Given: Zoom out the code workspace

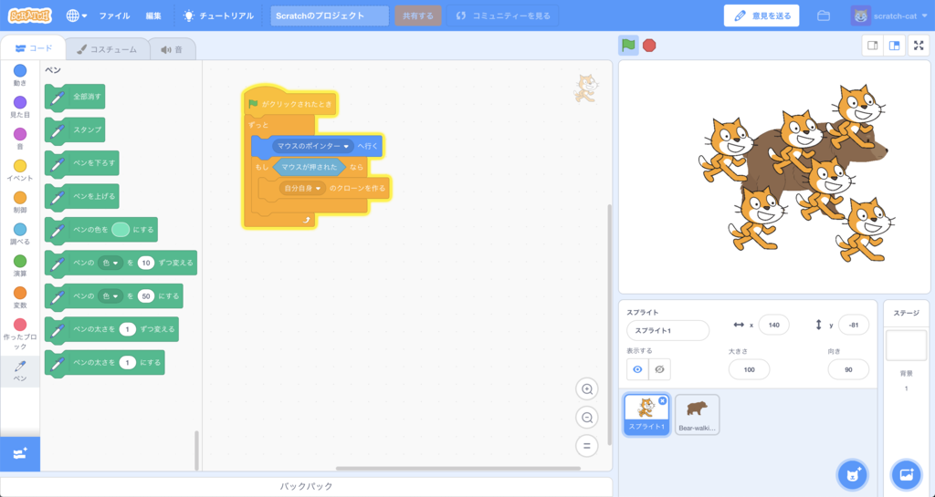Looking at the screenshot, I should coord(587,418).
